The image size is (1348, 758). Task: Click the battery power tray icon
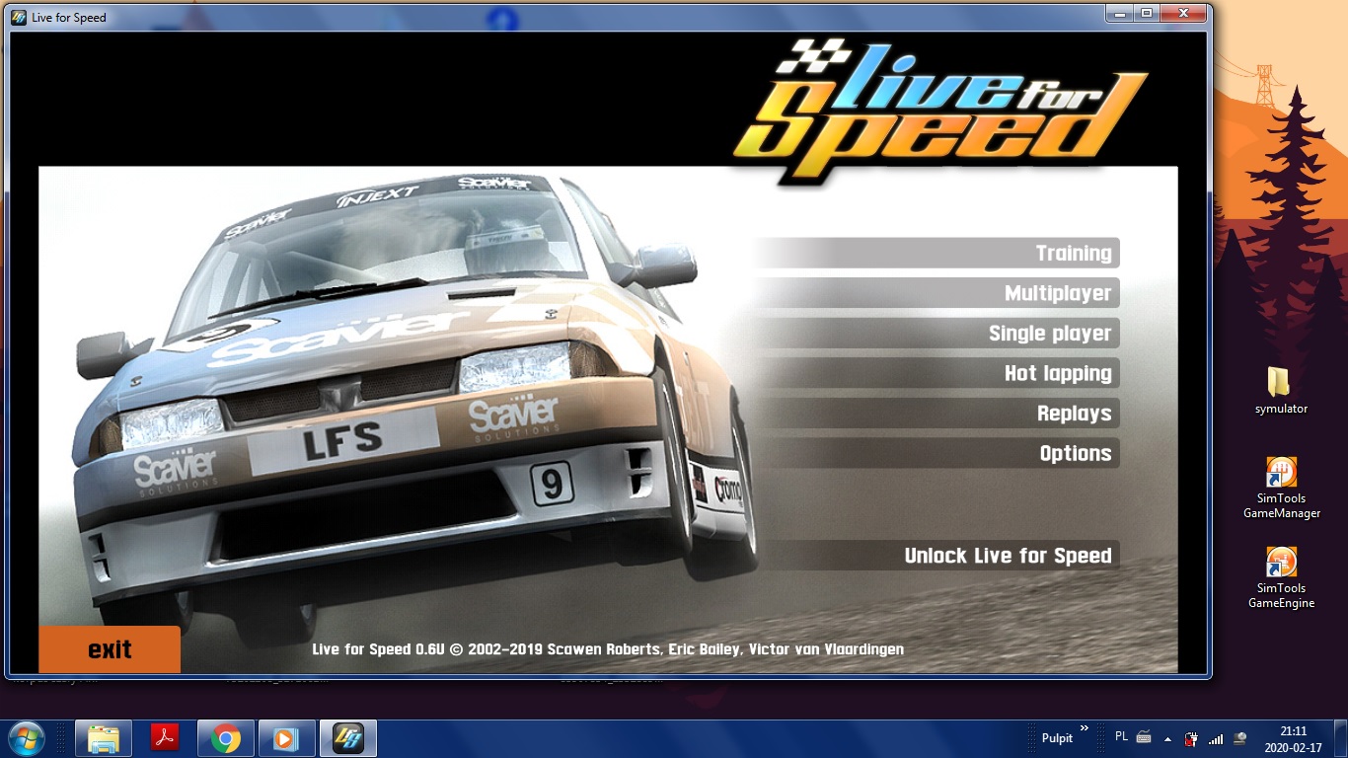click(x=1191, y=738)
